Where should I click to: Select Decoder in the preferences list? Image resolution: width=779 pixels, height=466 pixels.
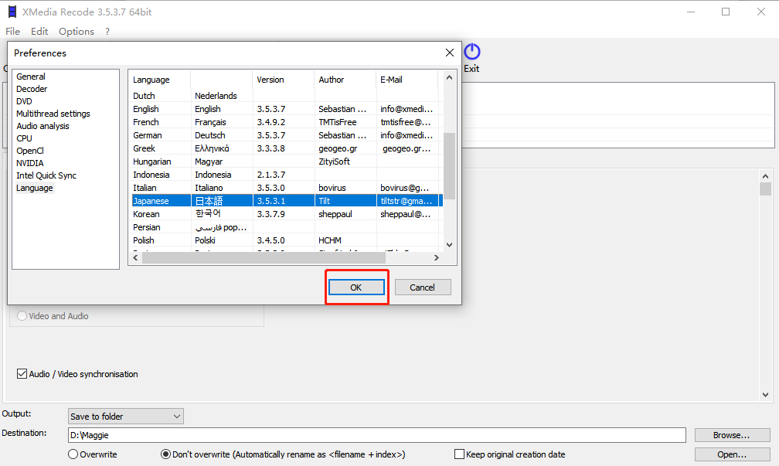(x=32, y=89)
